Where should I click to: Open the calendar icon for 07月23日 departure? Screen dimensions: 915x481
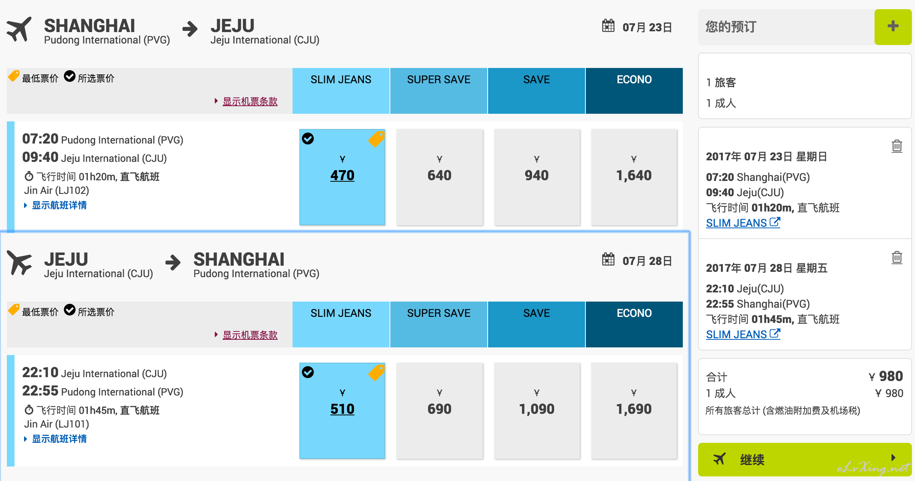608,26
